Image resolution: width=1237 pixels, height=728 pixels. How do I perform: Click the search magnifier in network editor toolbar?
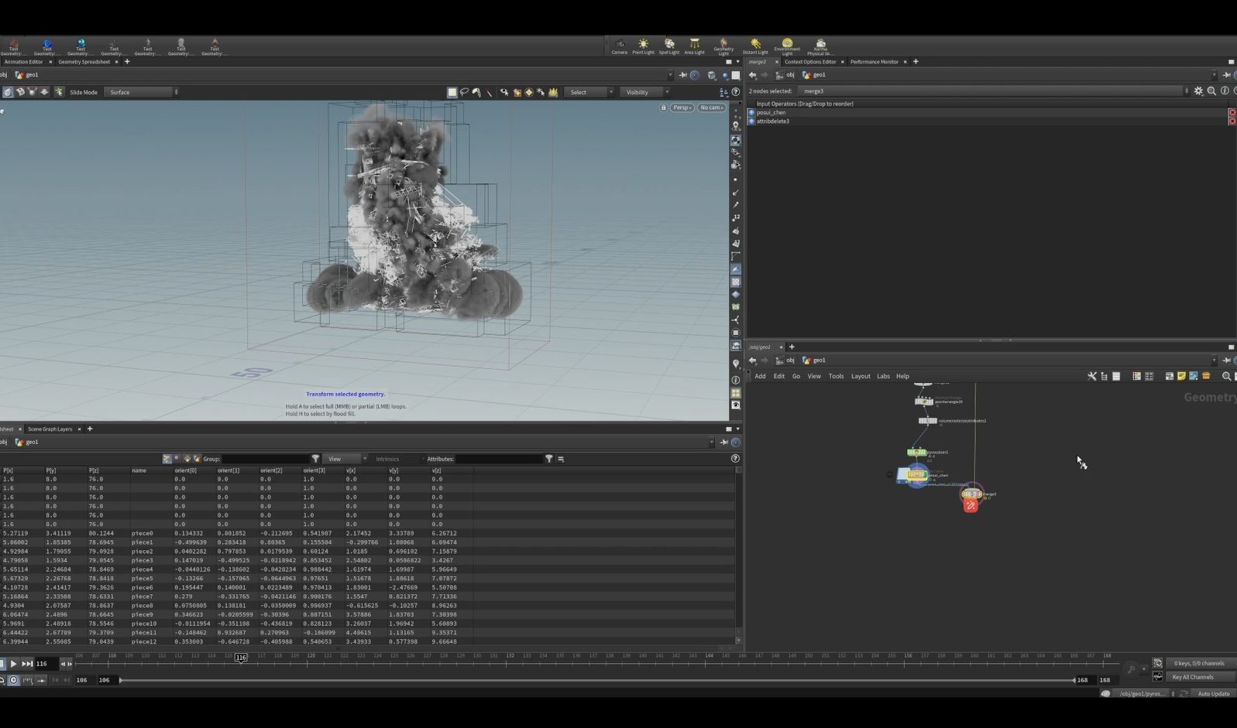click(1226, 376)
